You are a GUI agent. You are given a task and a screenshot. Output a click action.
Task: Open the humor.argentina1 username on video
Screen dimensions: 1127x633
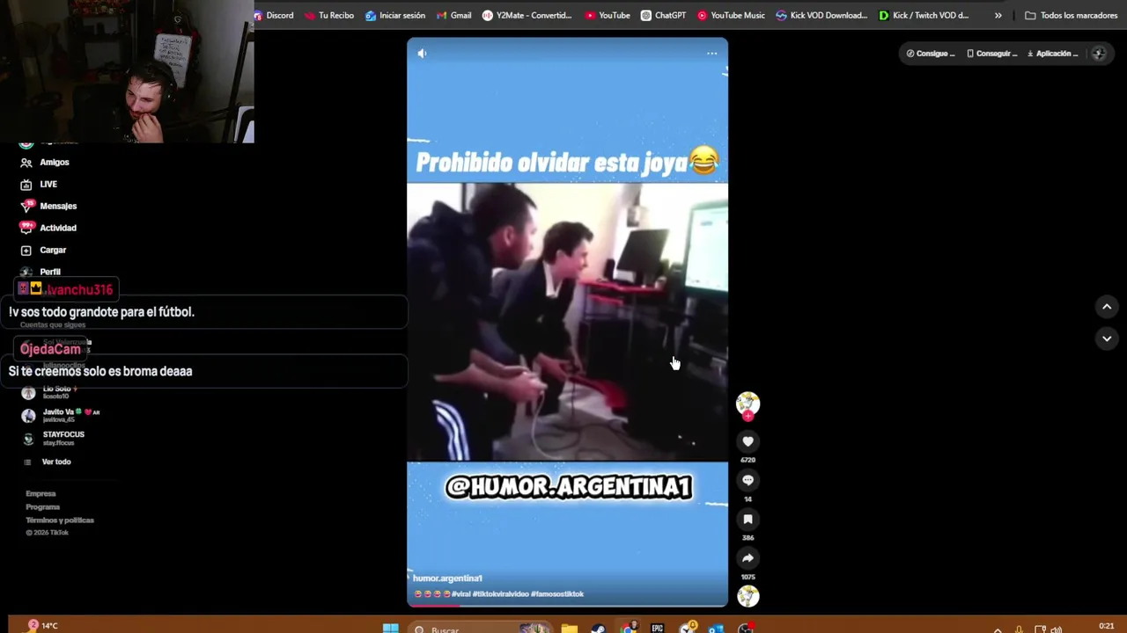point(447,578)
